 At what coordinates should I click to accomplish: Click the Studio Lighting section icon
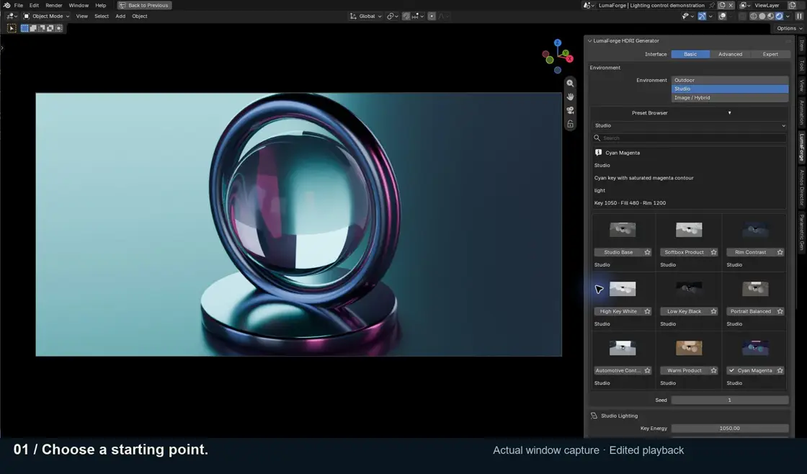594,416
